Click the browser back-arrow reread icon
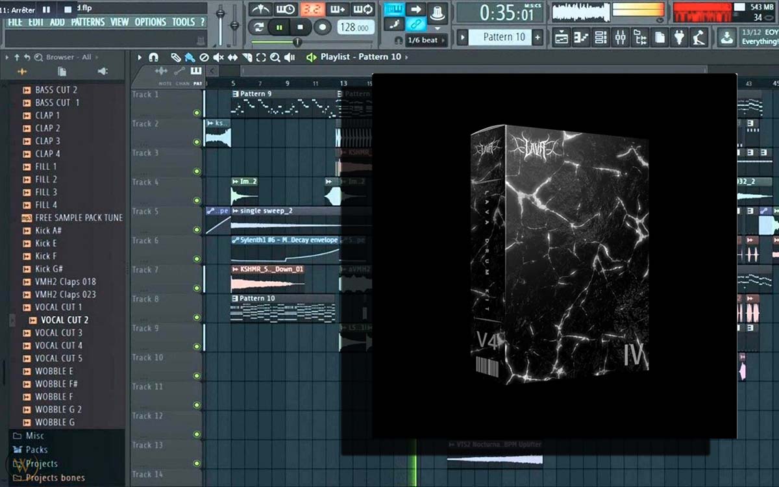 click(28, 57)
